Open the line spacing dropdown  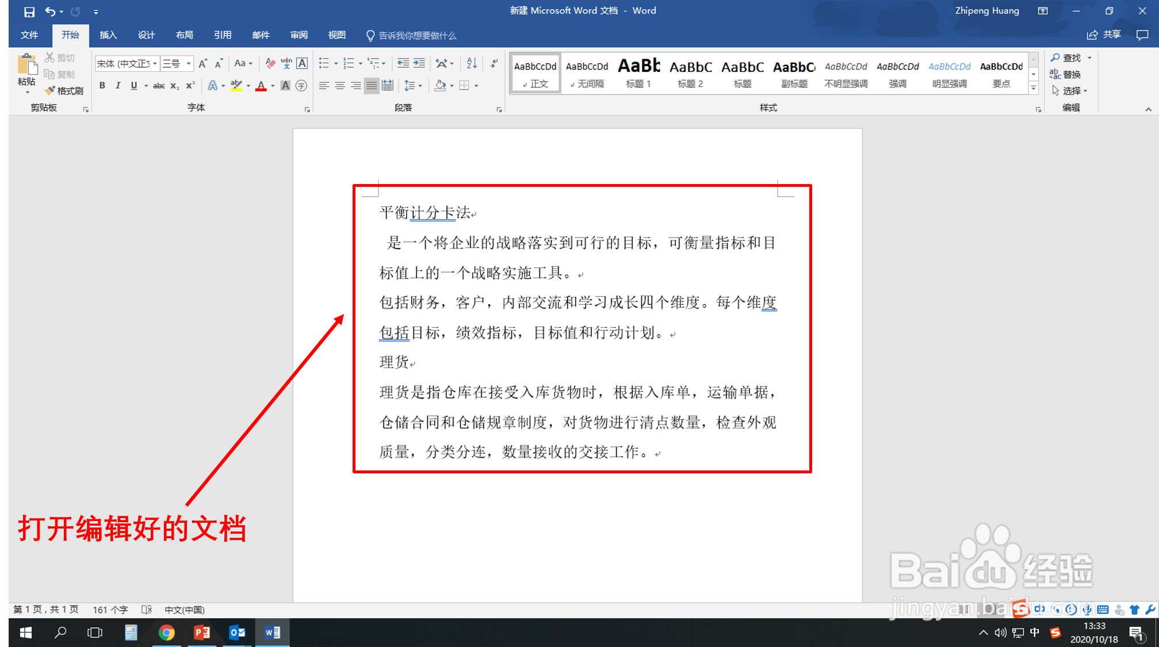point(413,85)
